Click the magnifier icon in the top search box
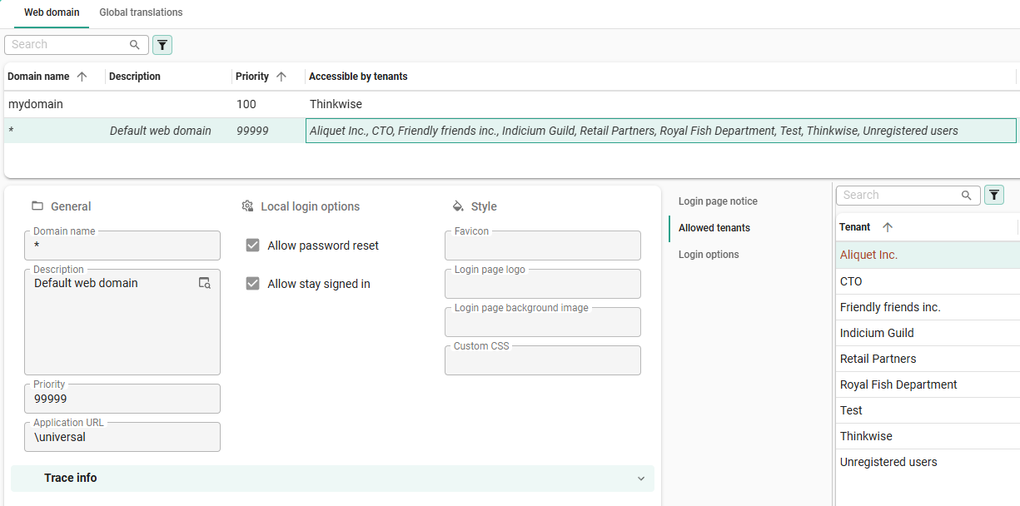The width and height of the screenshot is (1020, 506). point(135,45)
